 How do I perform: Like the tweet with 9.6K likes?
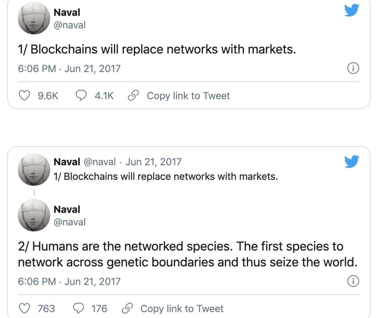[x=24, y=95]
